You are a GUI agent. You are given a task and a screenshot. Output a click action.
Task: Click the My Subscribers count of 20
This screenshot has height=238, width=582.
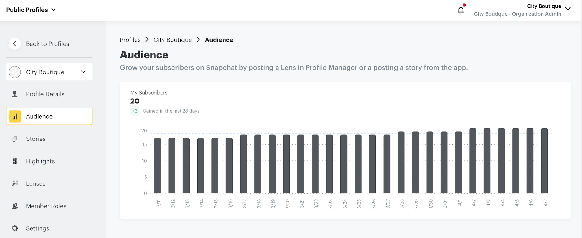click(x=135, y=101)
